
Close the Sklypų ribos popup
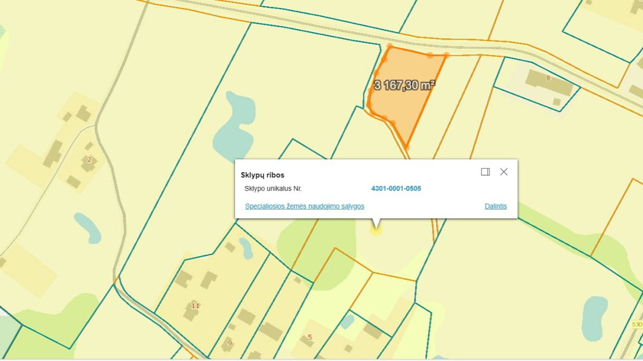click(503, 172)
